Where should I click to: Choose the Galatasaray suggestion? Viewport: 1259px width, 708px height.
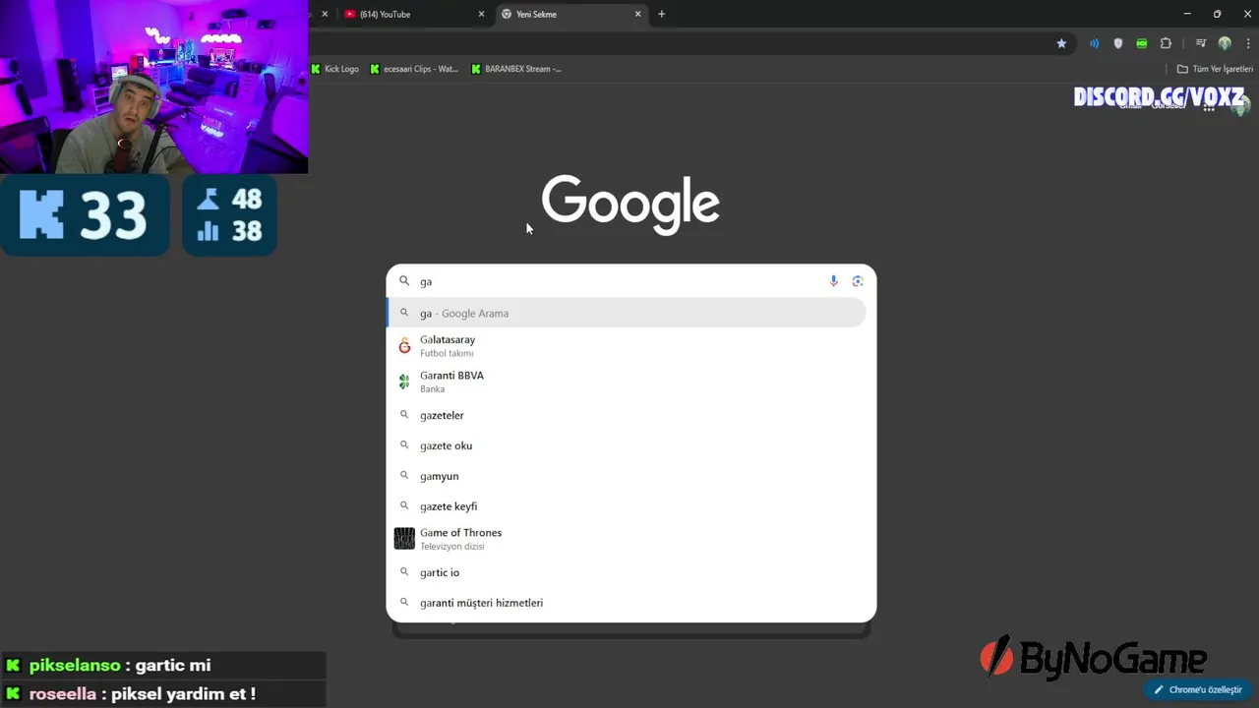(x=627, y=345)
